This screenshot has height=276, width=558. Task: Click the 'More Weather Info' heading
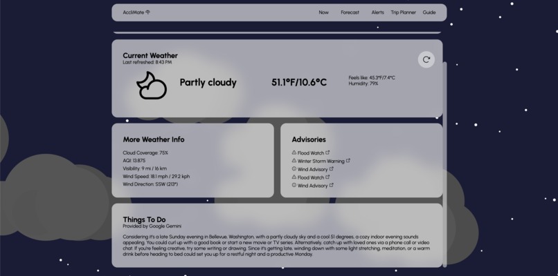[154, 139]
